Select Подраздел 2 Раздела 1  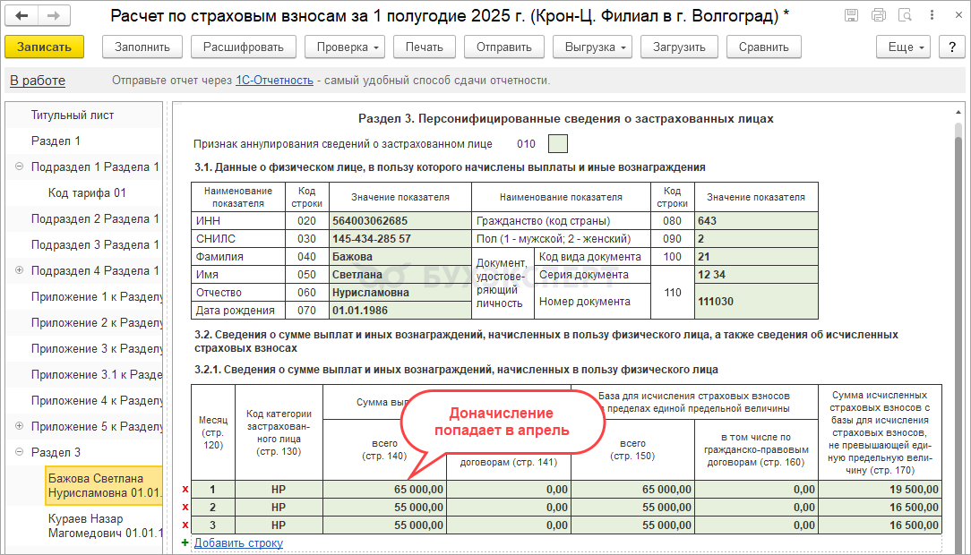[x=95, y=219]
